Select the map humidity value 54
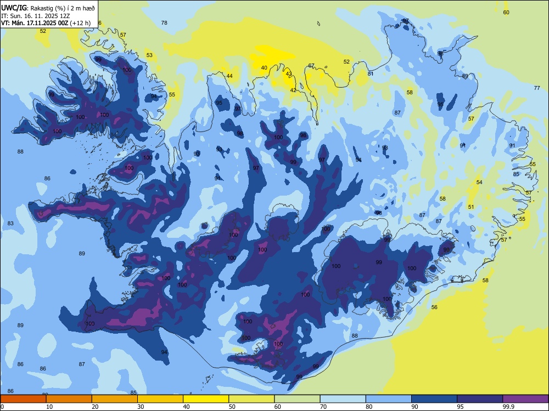This screenshot has width=549, height=411. coord(479,182)
